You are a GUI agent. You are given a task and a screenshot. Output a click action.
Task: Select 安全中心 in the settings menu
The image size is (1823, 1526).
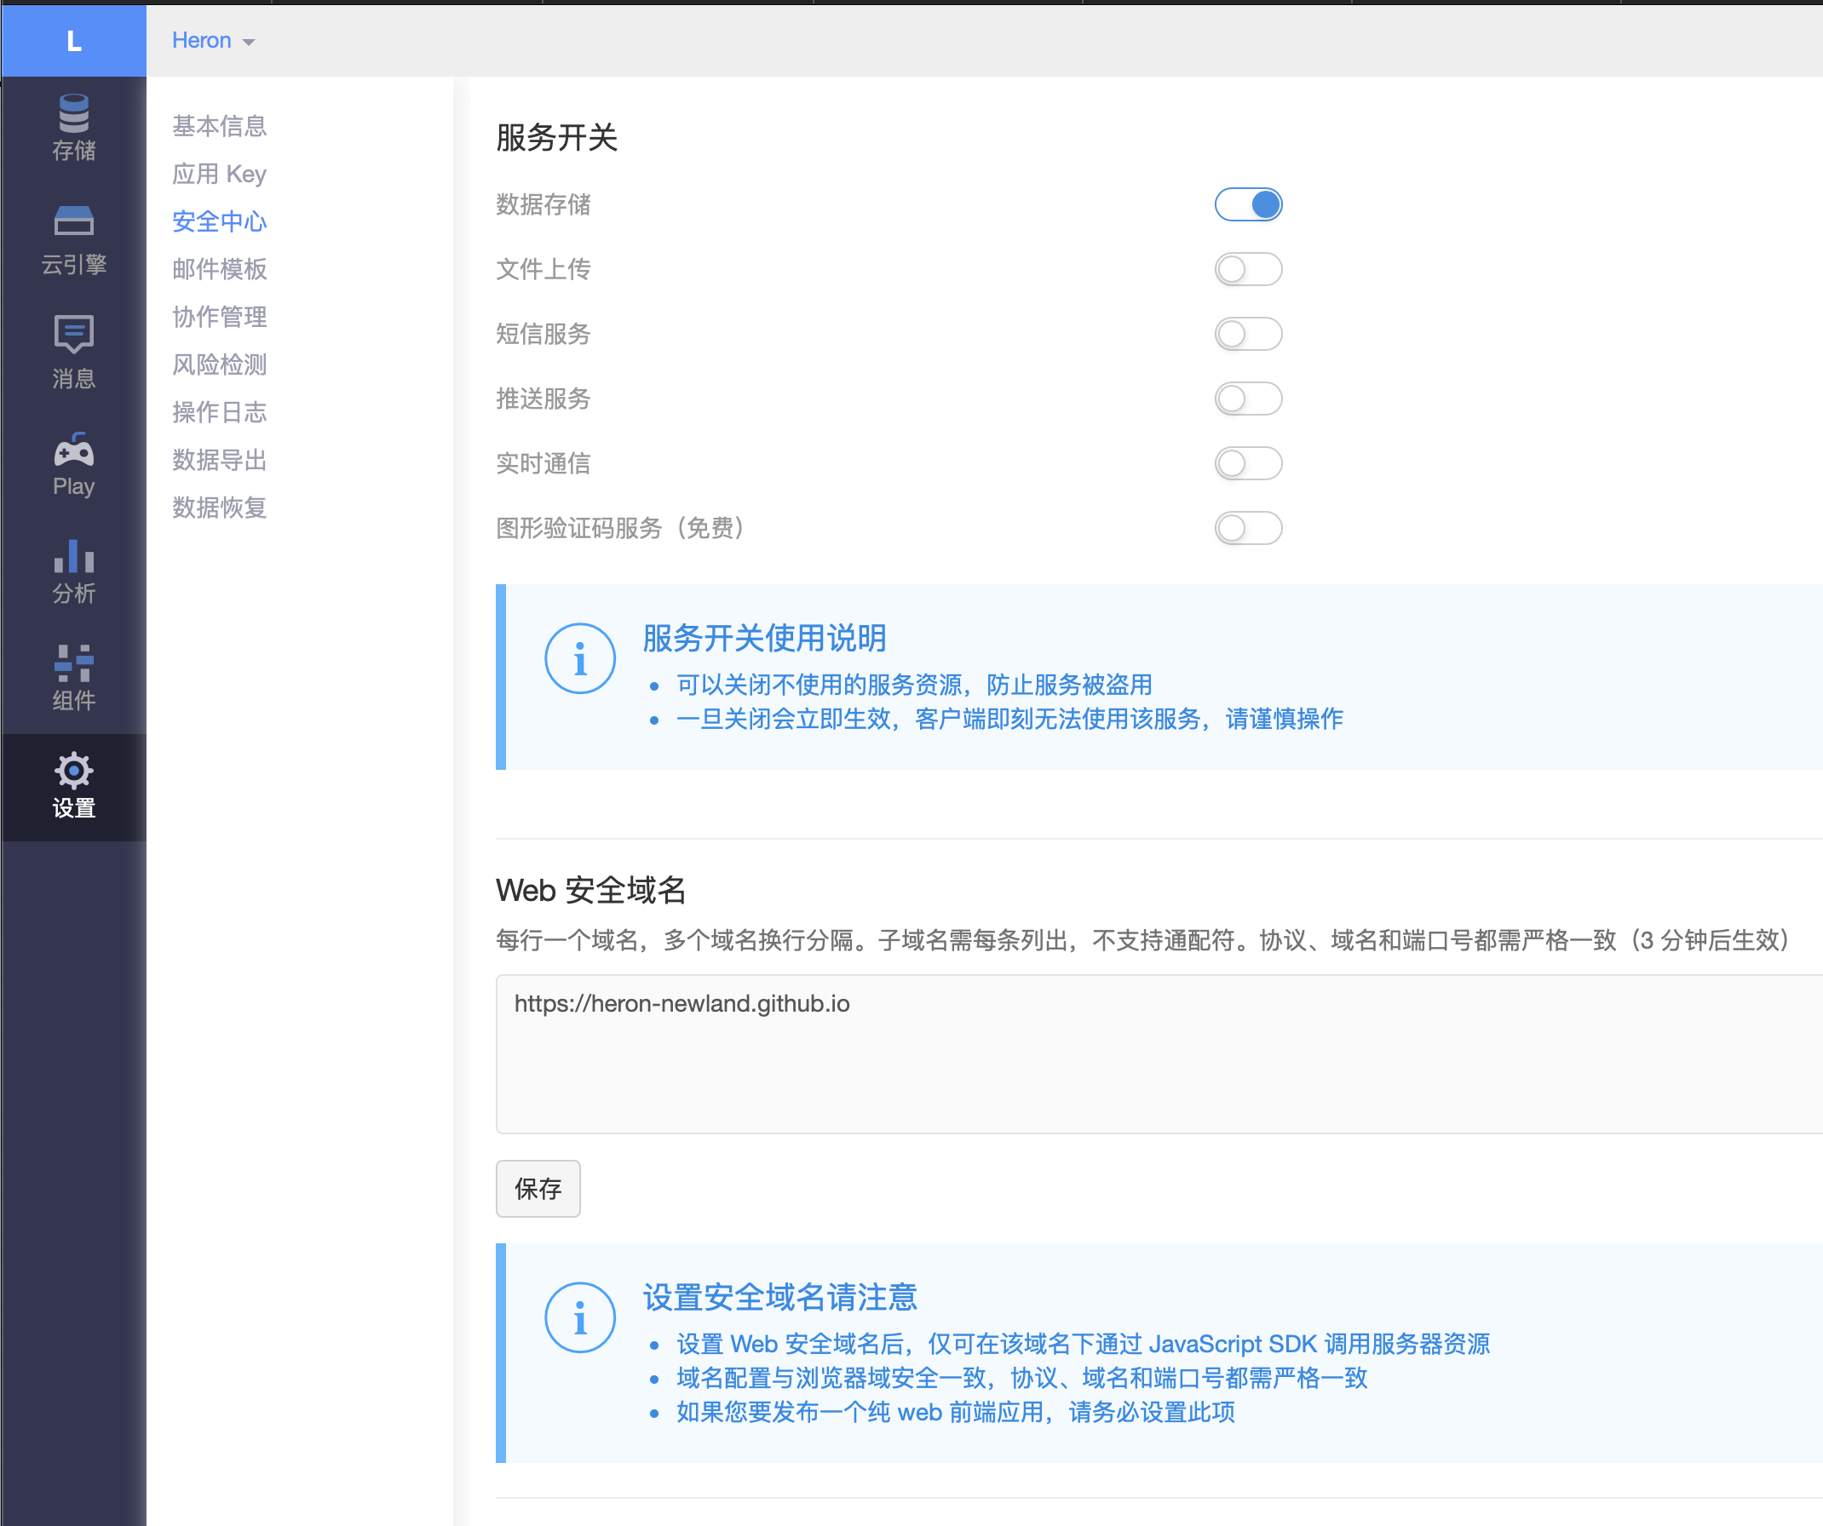click(x=220, y=221)
